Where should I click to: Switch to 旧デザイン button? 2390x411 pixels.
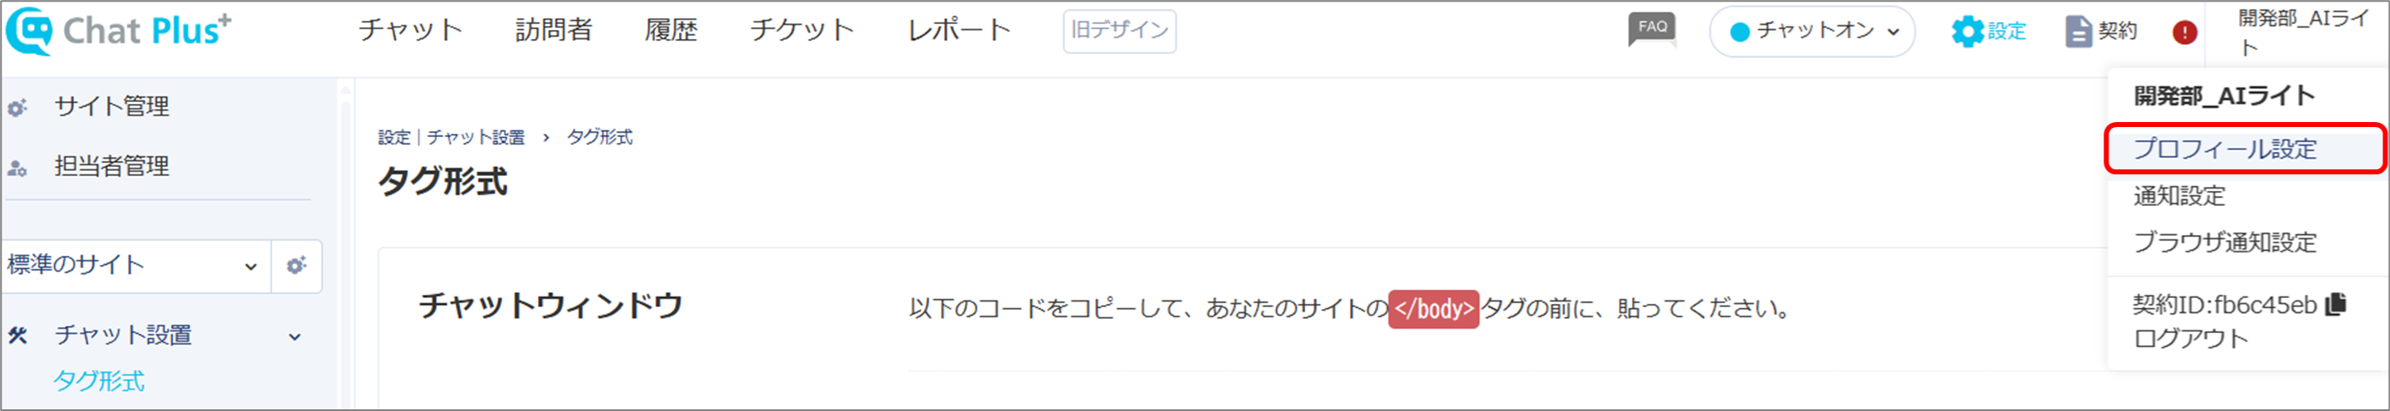click(1120, 31)
